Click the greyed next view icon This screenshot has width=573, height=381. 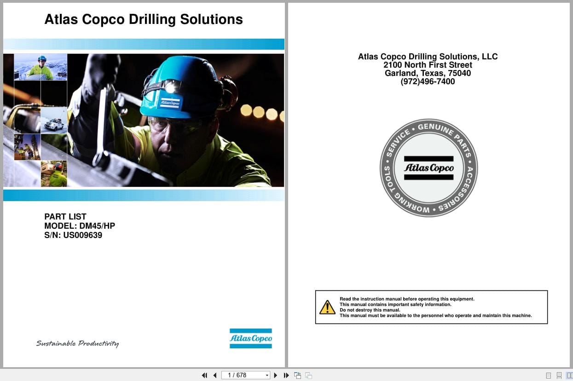308,375
